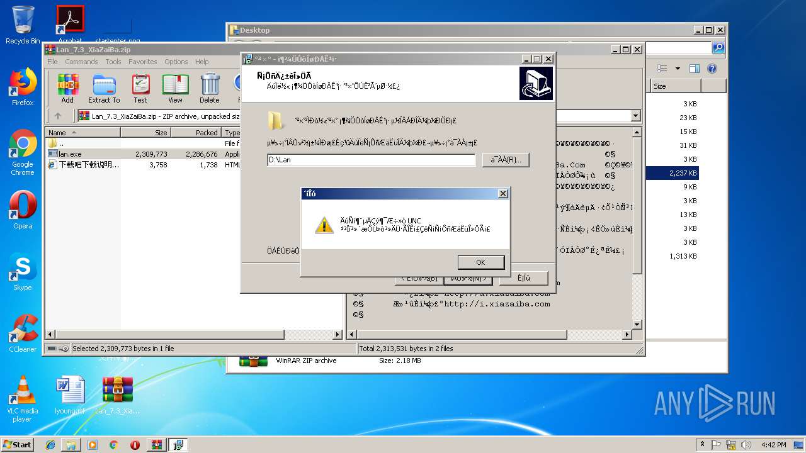Click the View file toolbar icon

click(x=175, y=89)
